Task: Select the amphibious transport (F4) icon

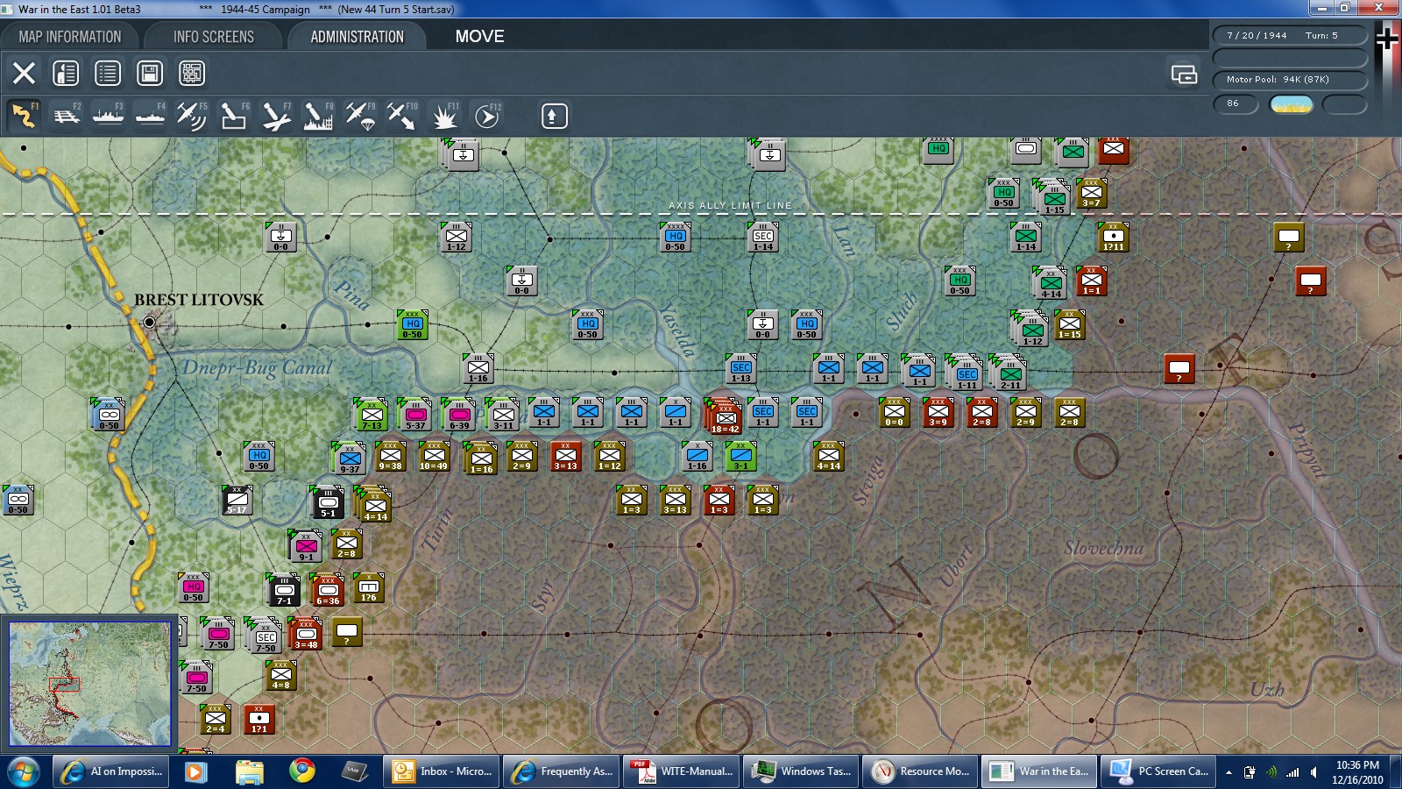Action: pos(151,116)
